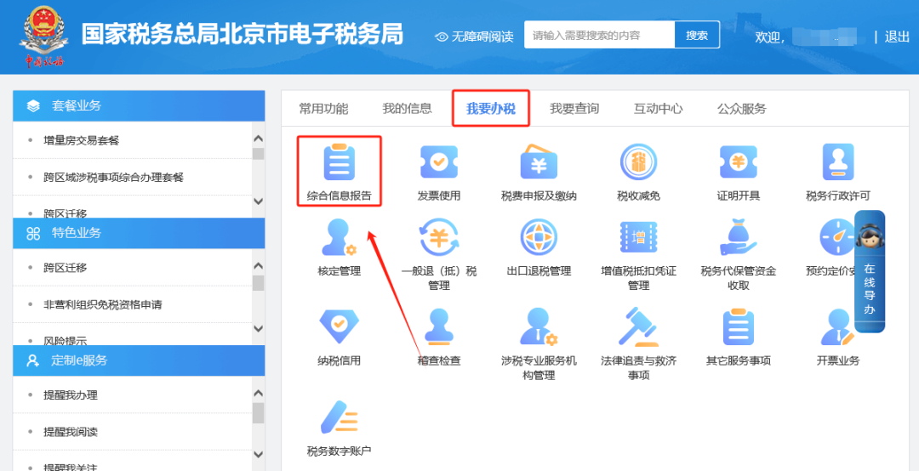Open 一般退（抵）税管理 icon

pyautogui.click(x=439, y=237)
